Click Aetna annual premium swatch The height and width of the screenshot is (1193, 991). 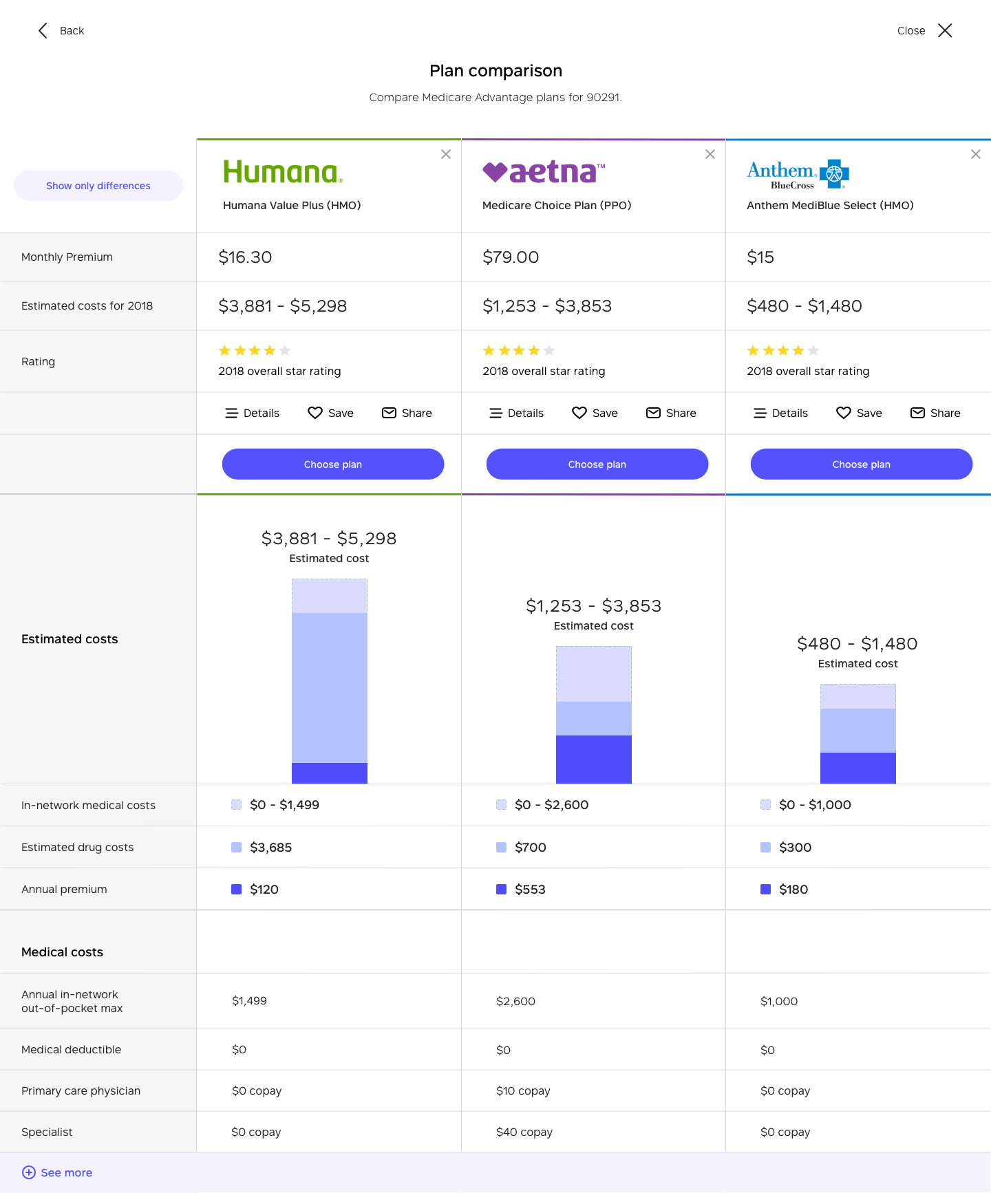(x=501, y=890)
